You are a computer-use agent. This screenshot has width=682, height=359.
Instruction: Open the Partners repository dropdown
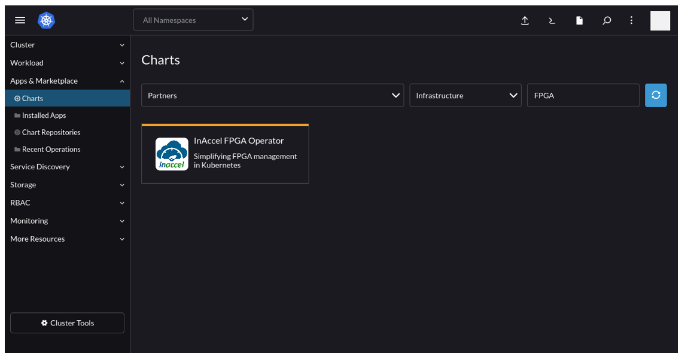[x=273, y=96]
